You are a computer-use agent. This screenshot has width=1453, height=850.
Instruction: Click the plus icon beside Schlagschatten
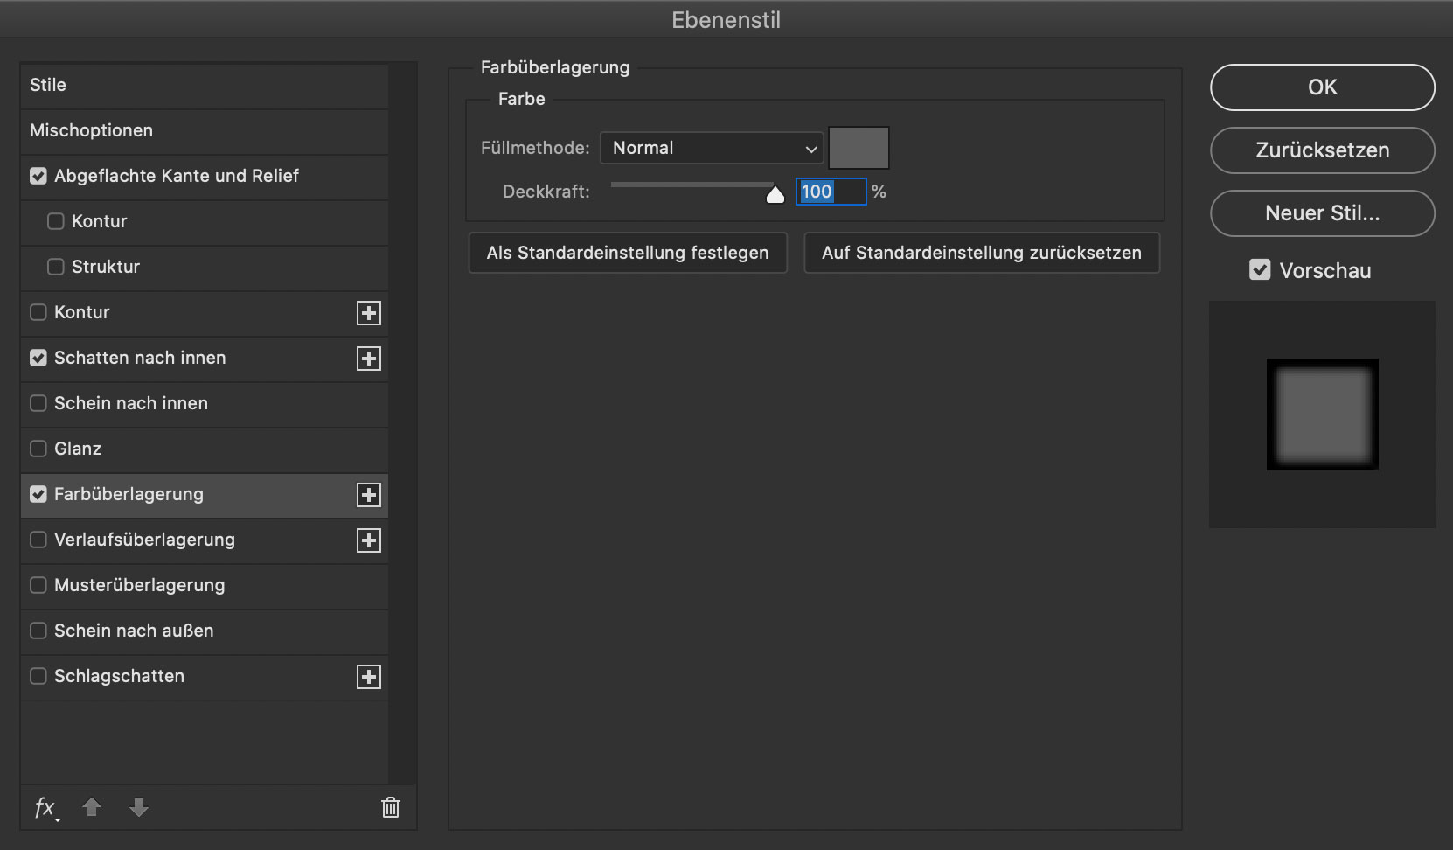[x=369, y=677]
